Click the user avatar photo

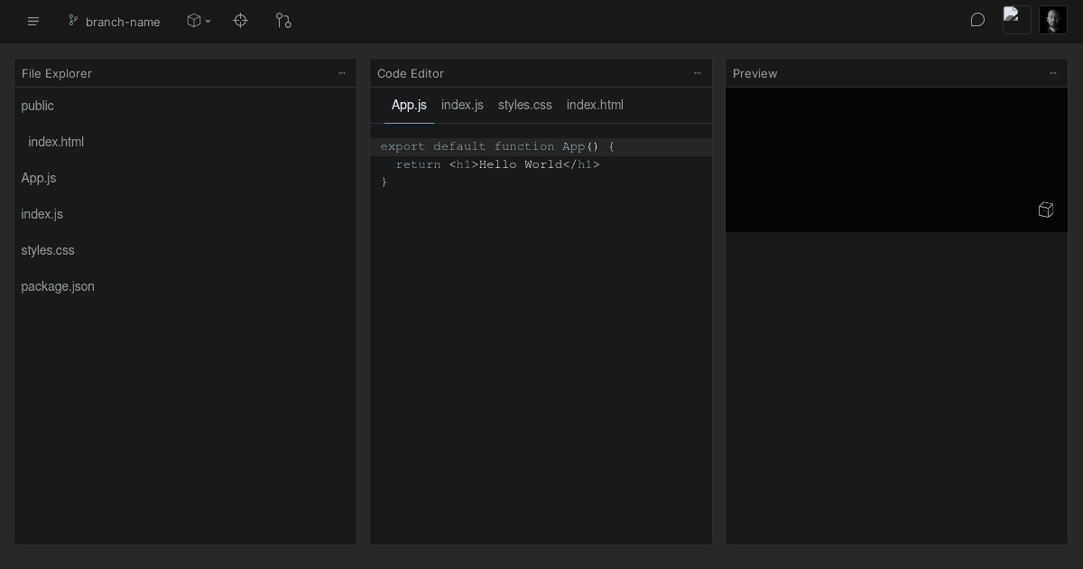point(1053,20)
